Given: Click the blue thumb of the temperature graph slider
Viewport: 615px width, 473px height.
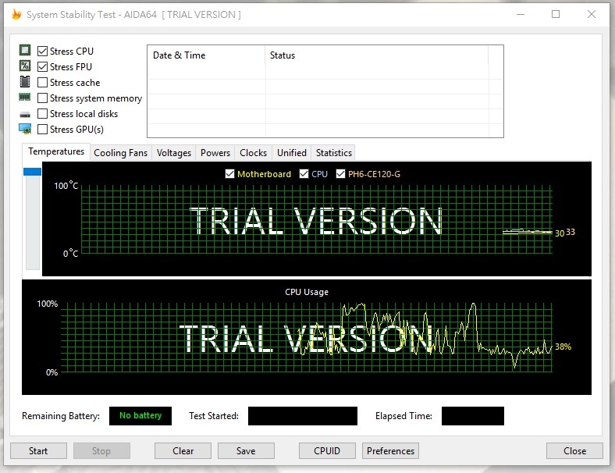Looking at the screenshot, I should coord(32,172).
